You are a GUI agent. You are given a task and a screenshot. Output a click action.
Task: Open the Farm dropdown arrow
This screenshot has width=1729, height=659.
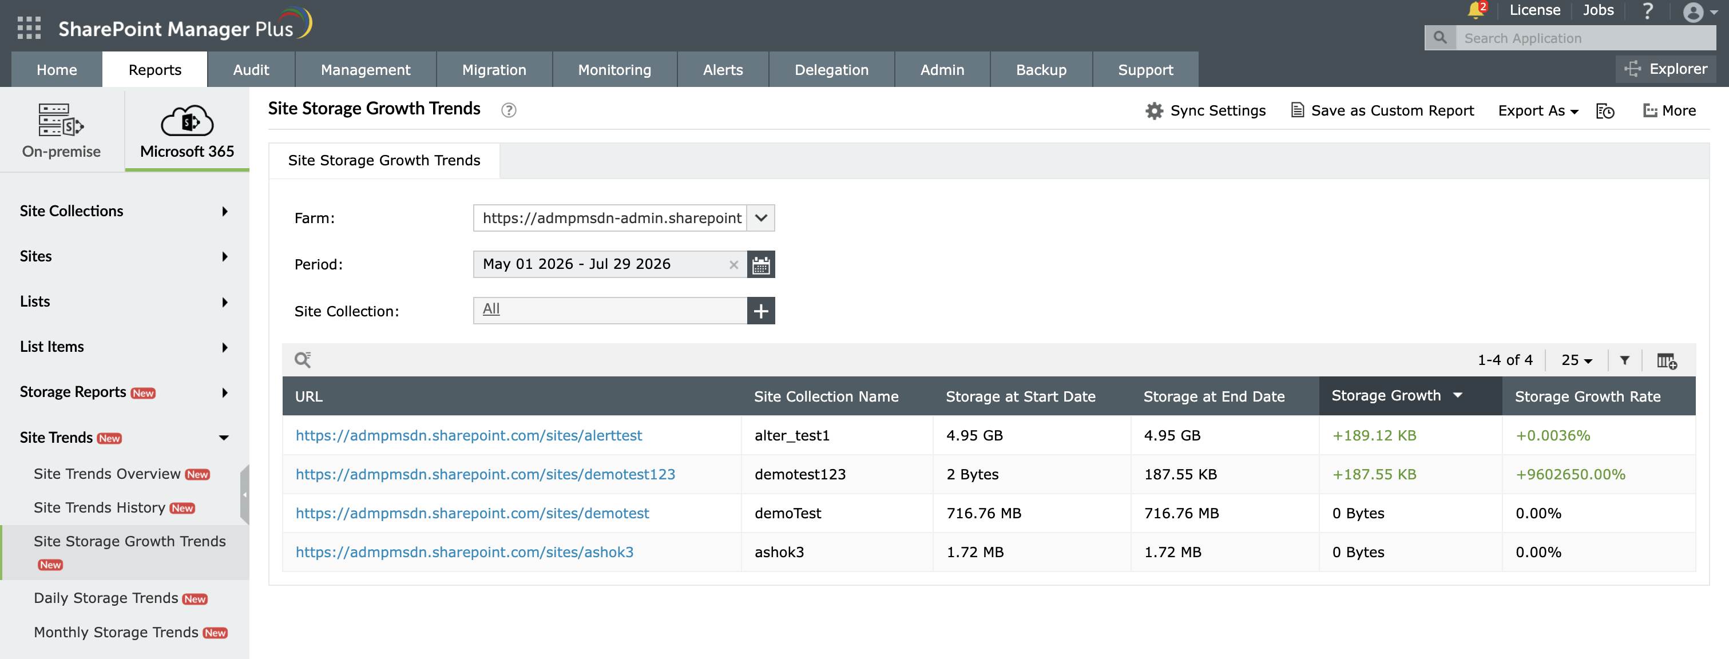click(x=760, y=218)
